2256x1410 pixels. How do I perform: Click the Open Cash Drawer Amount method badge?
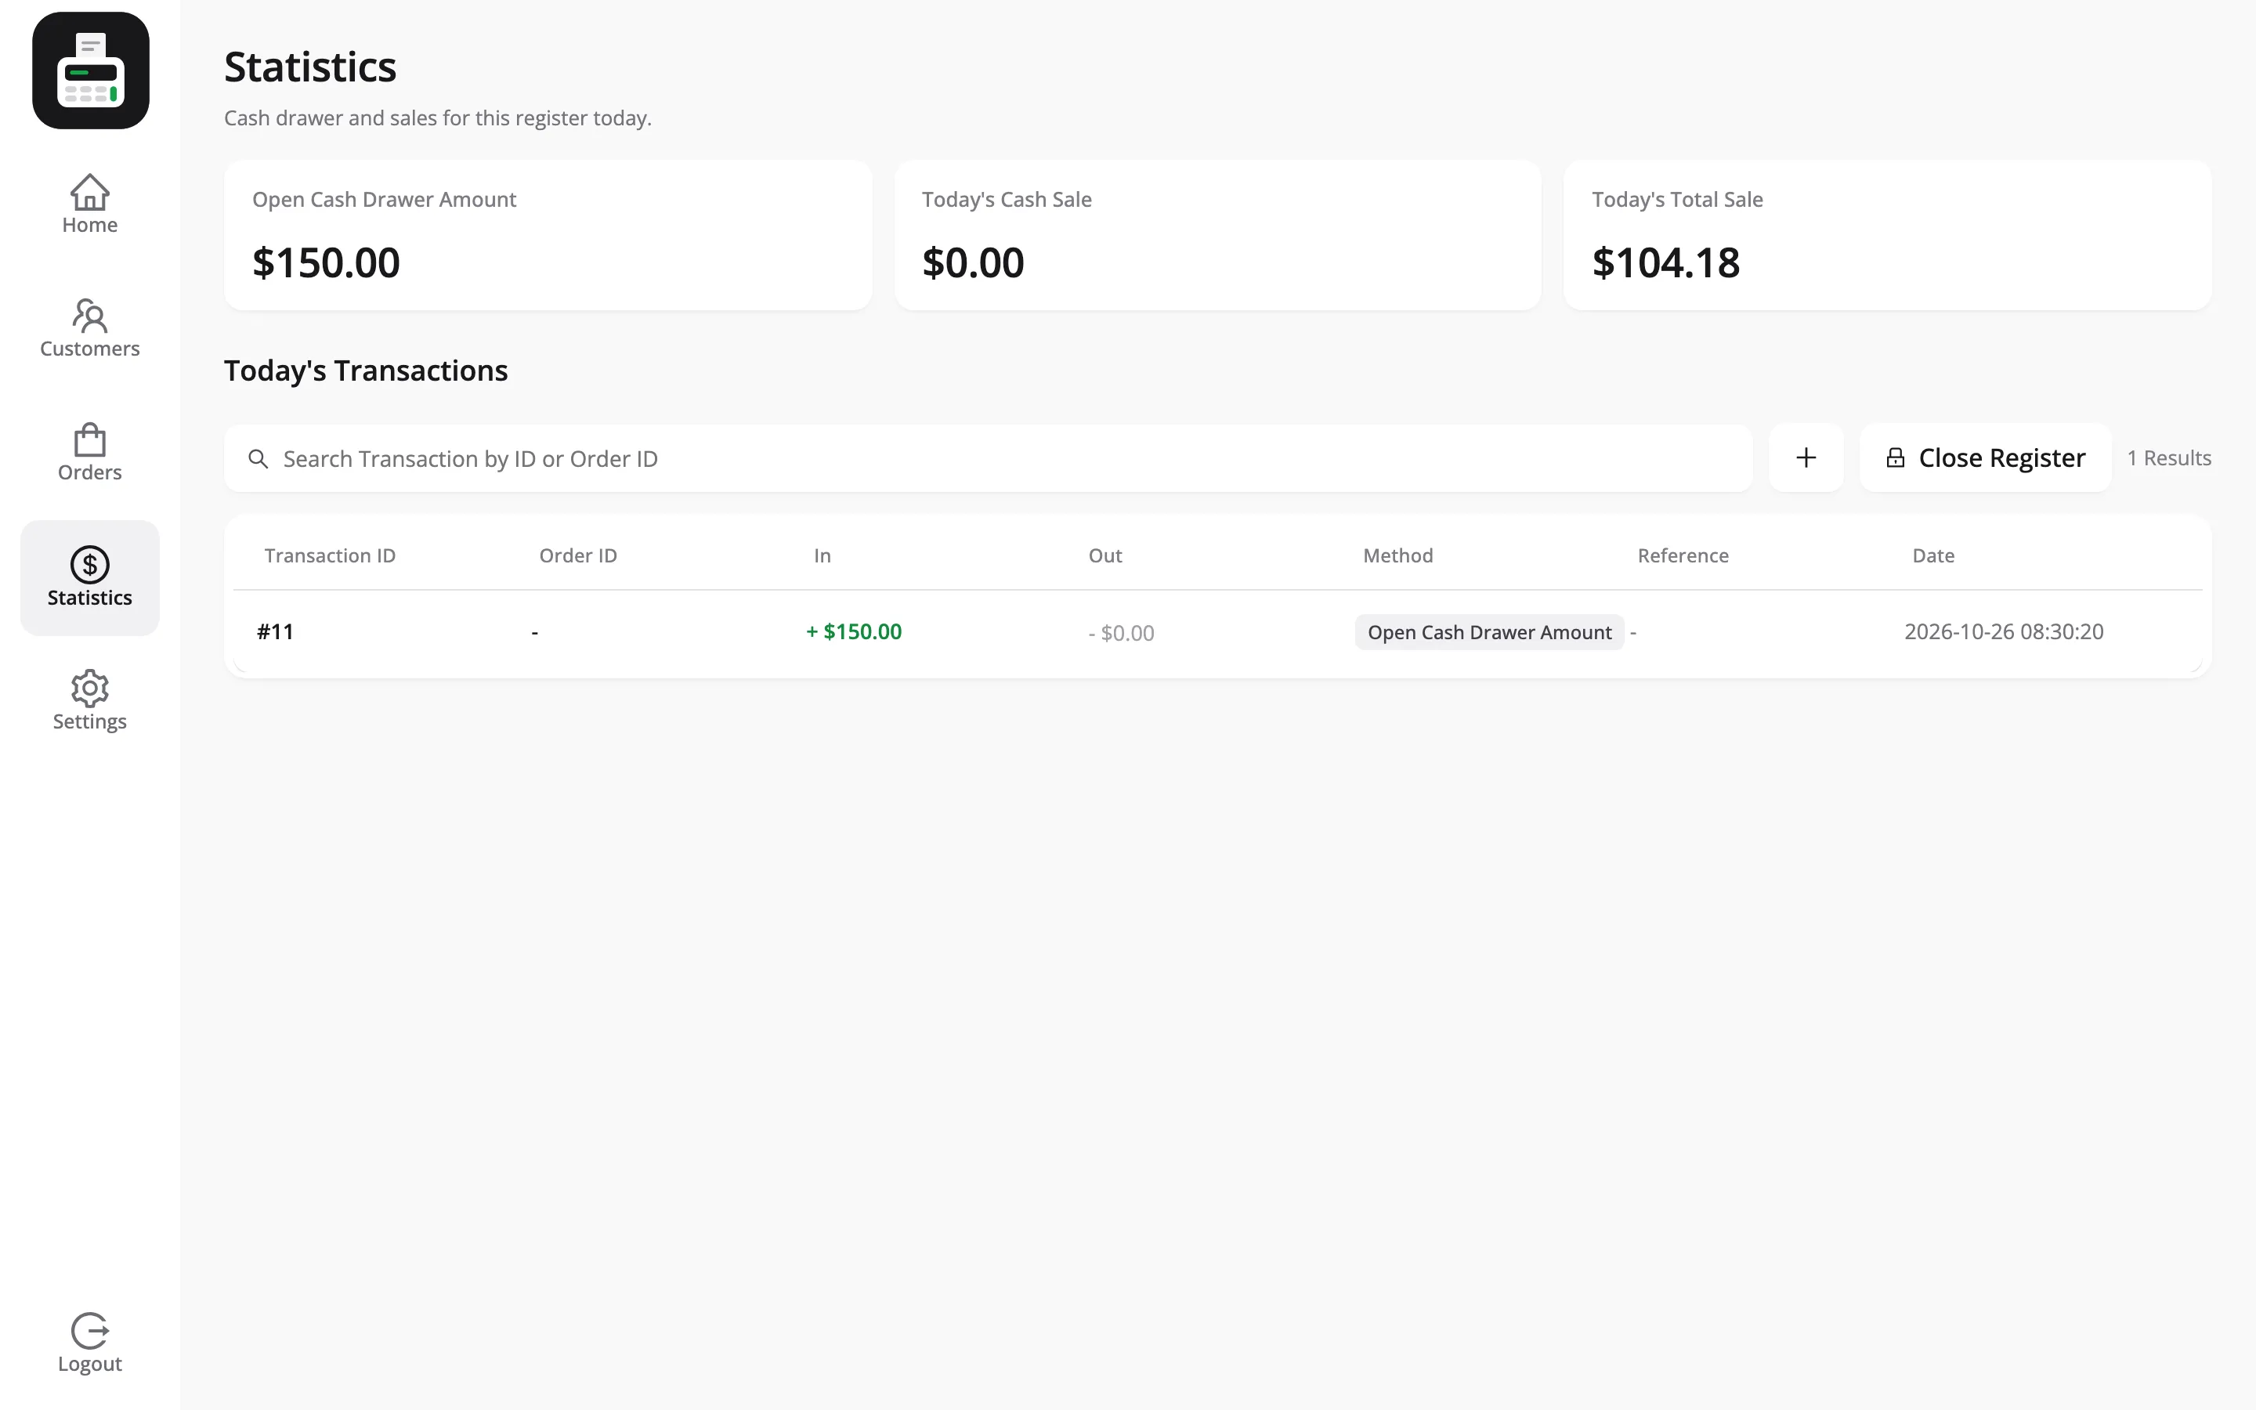pyautogui.click(x=1489, y=632)
